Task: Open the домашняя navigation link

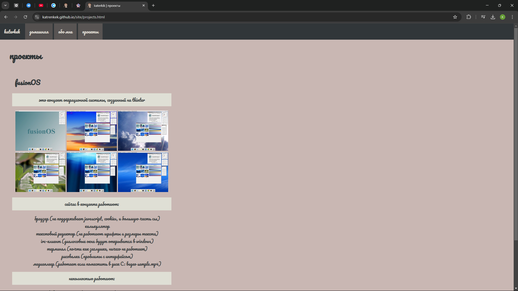Action: coord(39,32)
